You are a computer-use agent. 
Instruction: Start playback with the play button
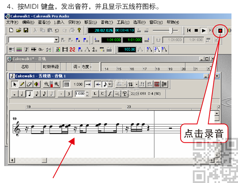point(204,31)
